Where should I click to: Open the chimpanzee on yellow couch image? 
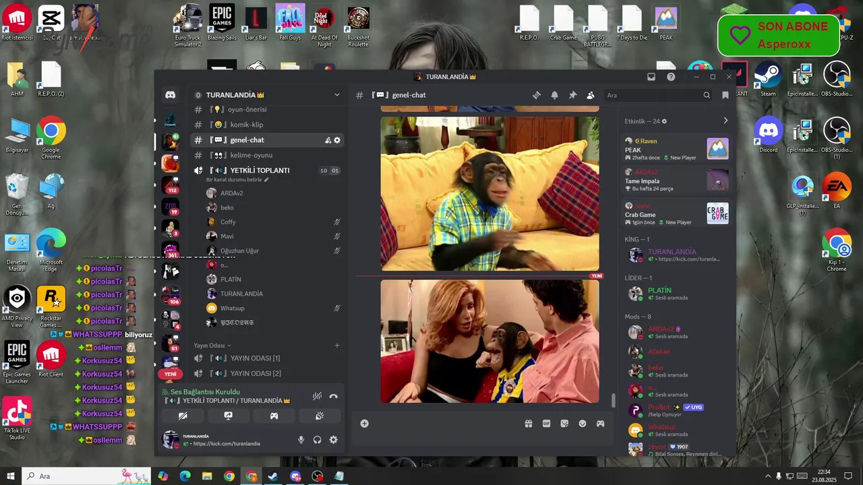489,194
